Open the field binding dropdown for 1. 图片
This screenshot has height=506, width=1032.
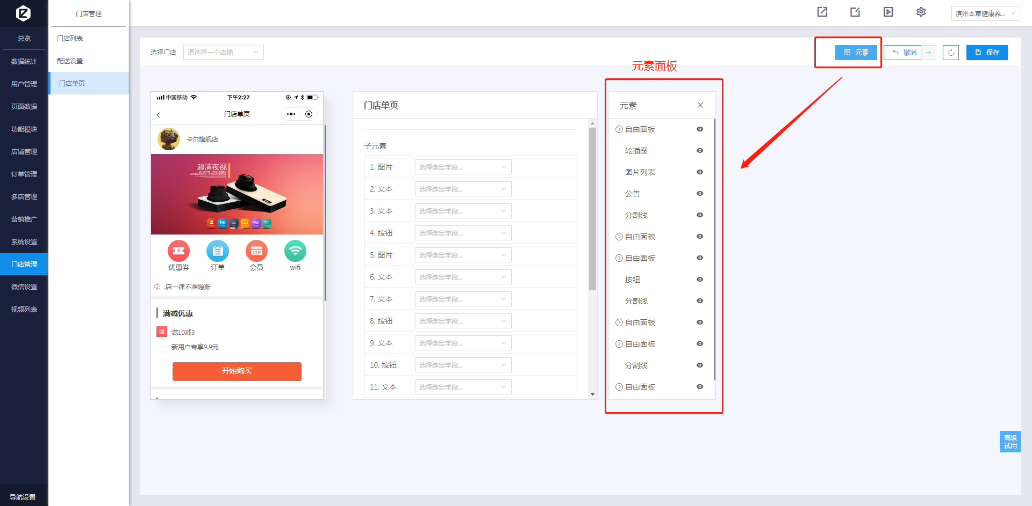[462, 167]
